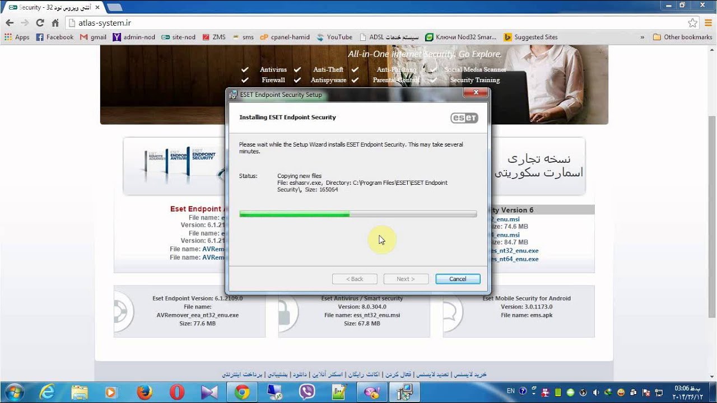717x403 pixels.
Task: Close the ESET Endpoint Security Setup dialog
Action: click(x=476, y=93)
